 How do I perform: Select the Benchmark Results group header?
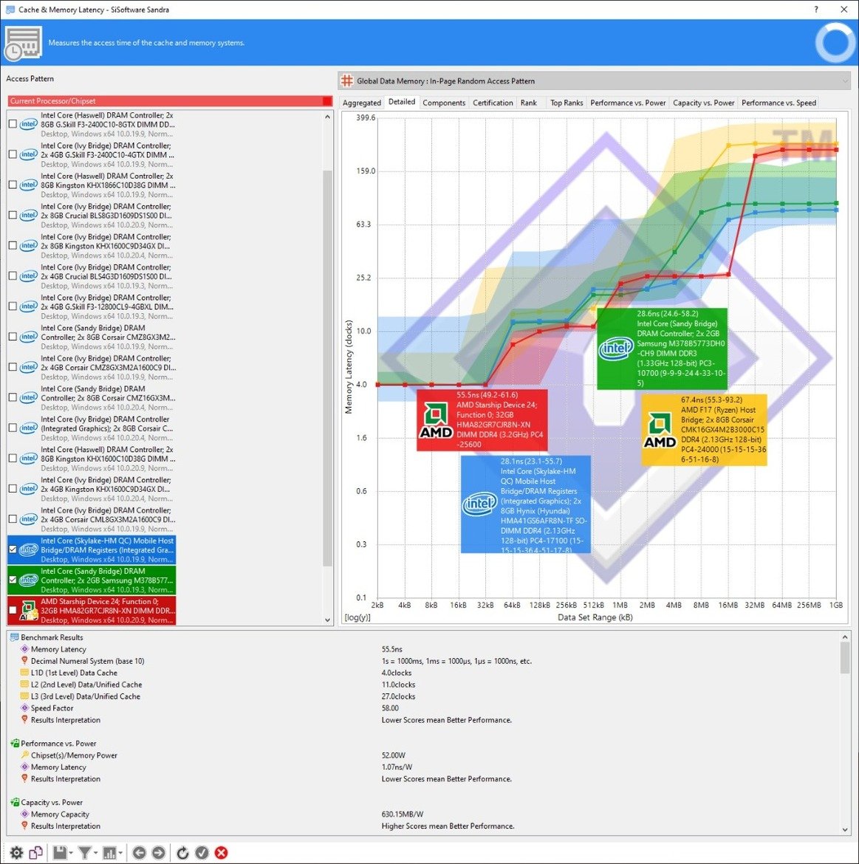[x=52, y=637]
